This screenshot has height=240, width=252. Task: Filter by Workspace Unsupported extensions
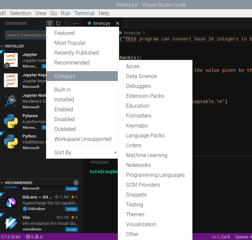tap(82, 139)
